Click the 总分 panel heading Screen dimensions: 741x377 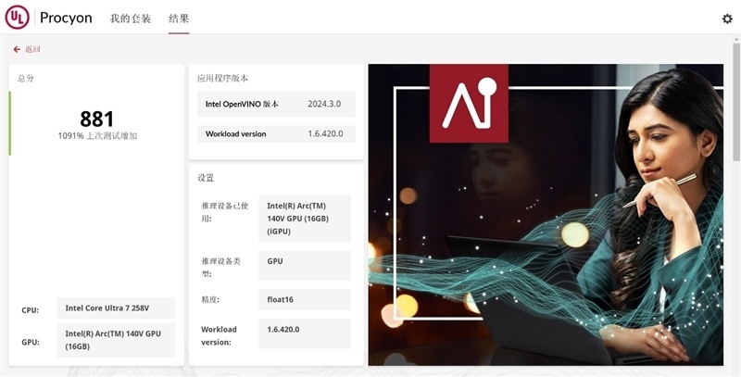[26, 79]
